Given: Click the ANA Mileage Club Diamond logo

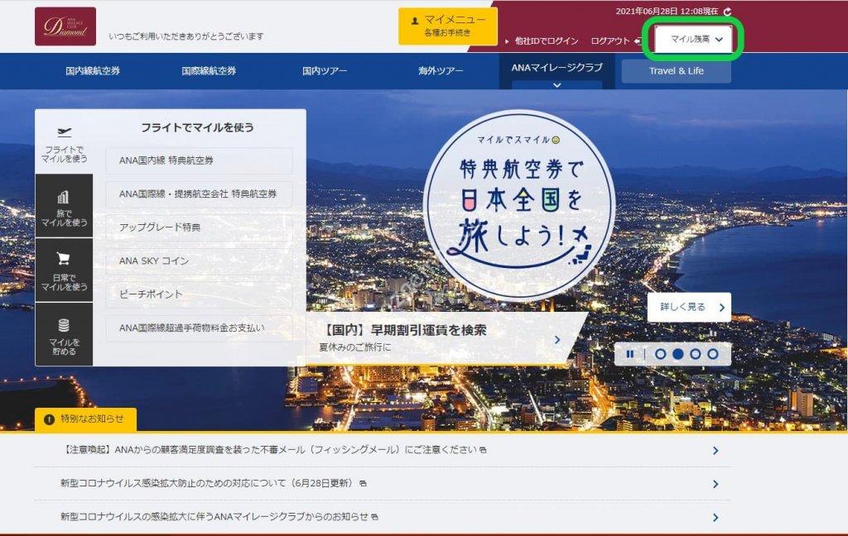Looking at the screenshot, I should pos(65,26).
